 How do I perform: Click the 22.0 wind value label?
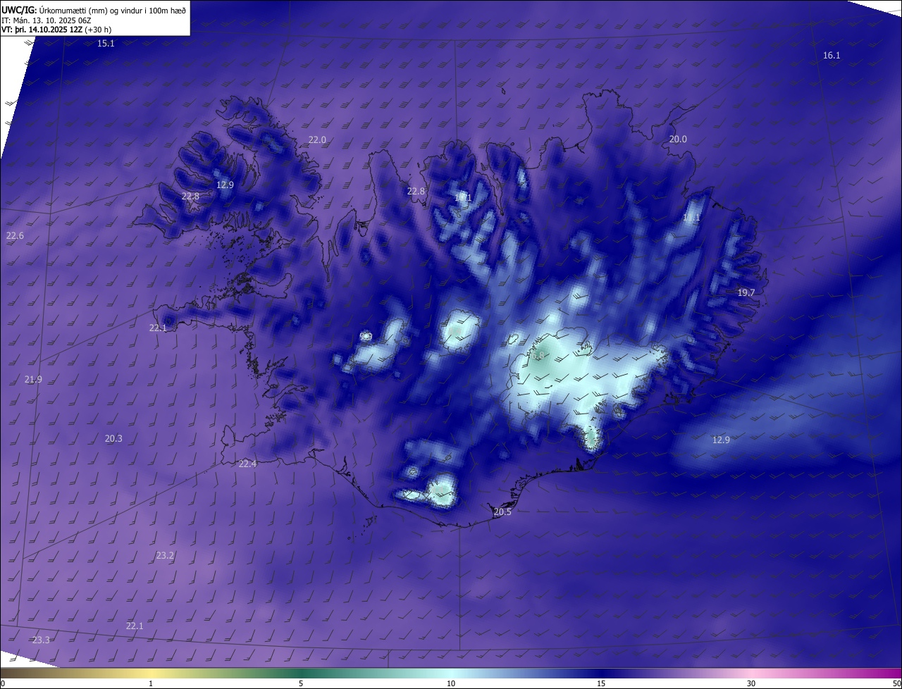click(317, 139)
